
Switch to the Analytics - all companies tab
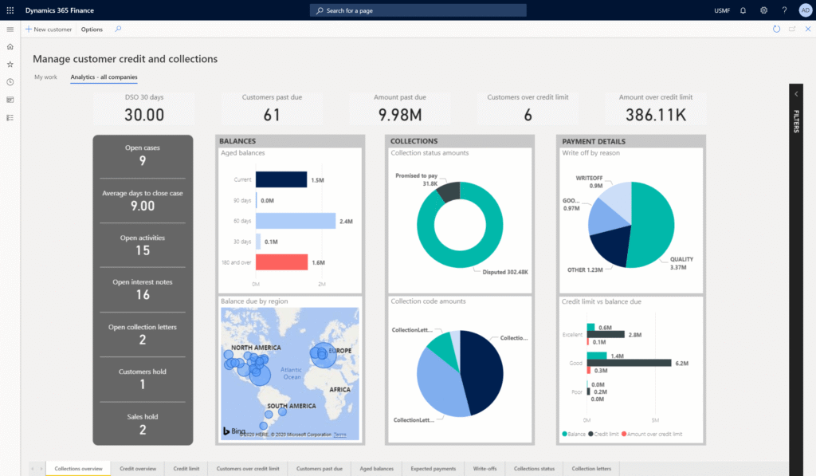tap(104, 77)
